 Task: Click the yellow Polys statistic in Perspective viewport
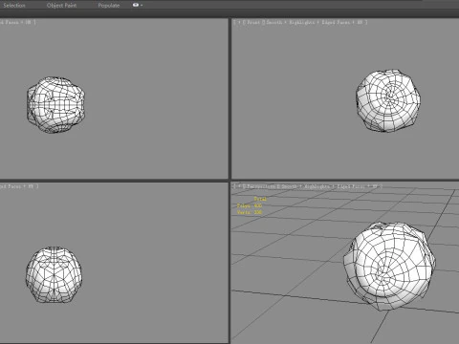click(x=250, y=205)
